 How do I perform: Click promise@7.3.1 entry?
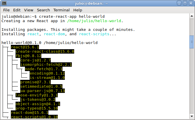[35, 82]
